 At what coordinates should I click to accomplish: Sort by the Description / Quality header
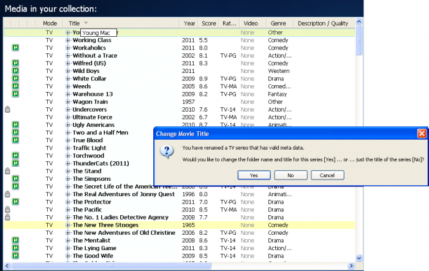click(323, 23)
